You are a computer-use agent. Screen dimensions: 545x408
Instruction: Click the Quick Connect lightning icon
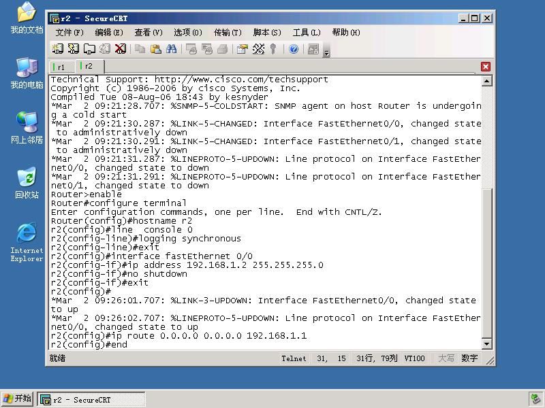point(74,49)
